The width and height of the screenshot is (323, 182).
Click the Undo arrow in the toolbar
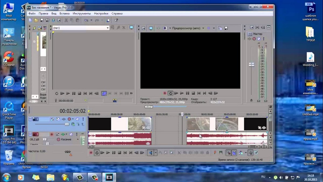click(86, 20)
